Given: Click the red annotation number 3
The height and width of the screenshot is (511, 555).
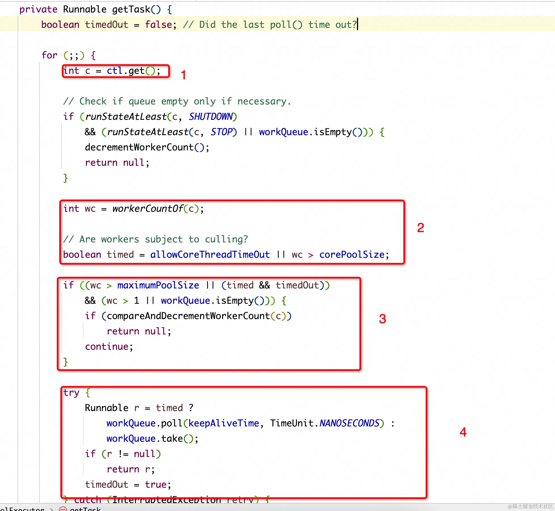Looking at the screenshot, I should [x=382, y=319].
